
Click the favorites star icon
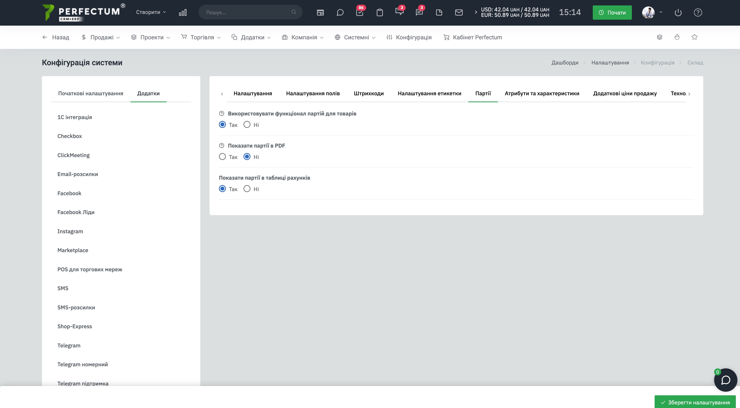click(x=694, y=37)
